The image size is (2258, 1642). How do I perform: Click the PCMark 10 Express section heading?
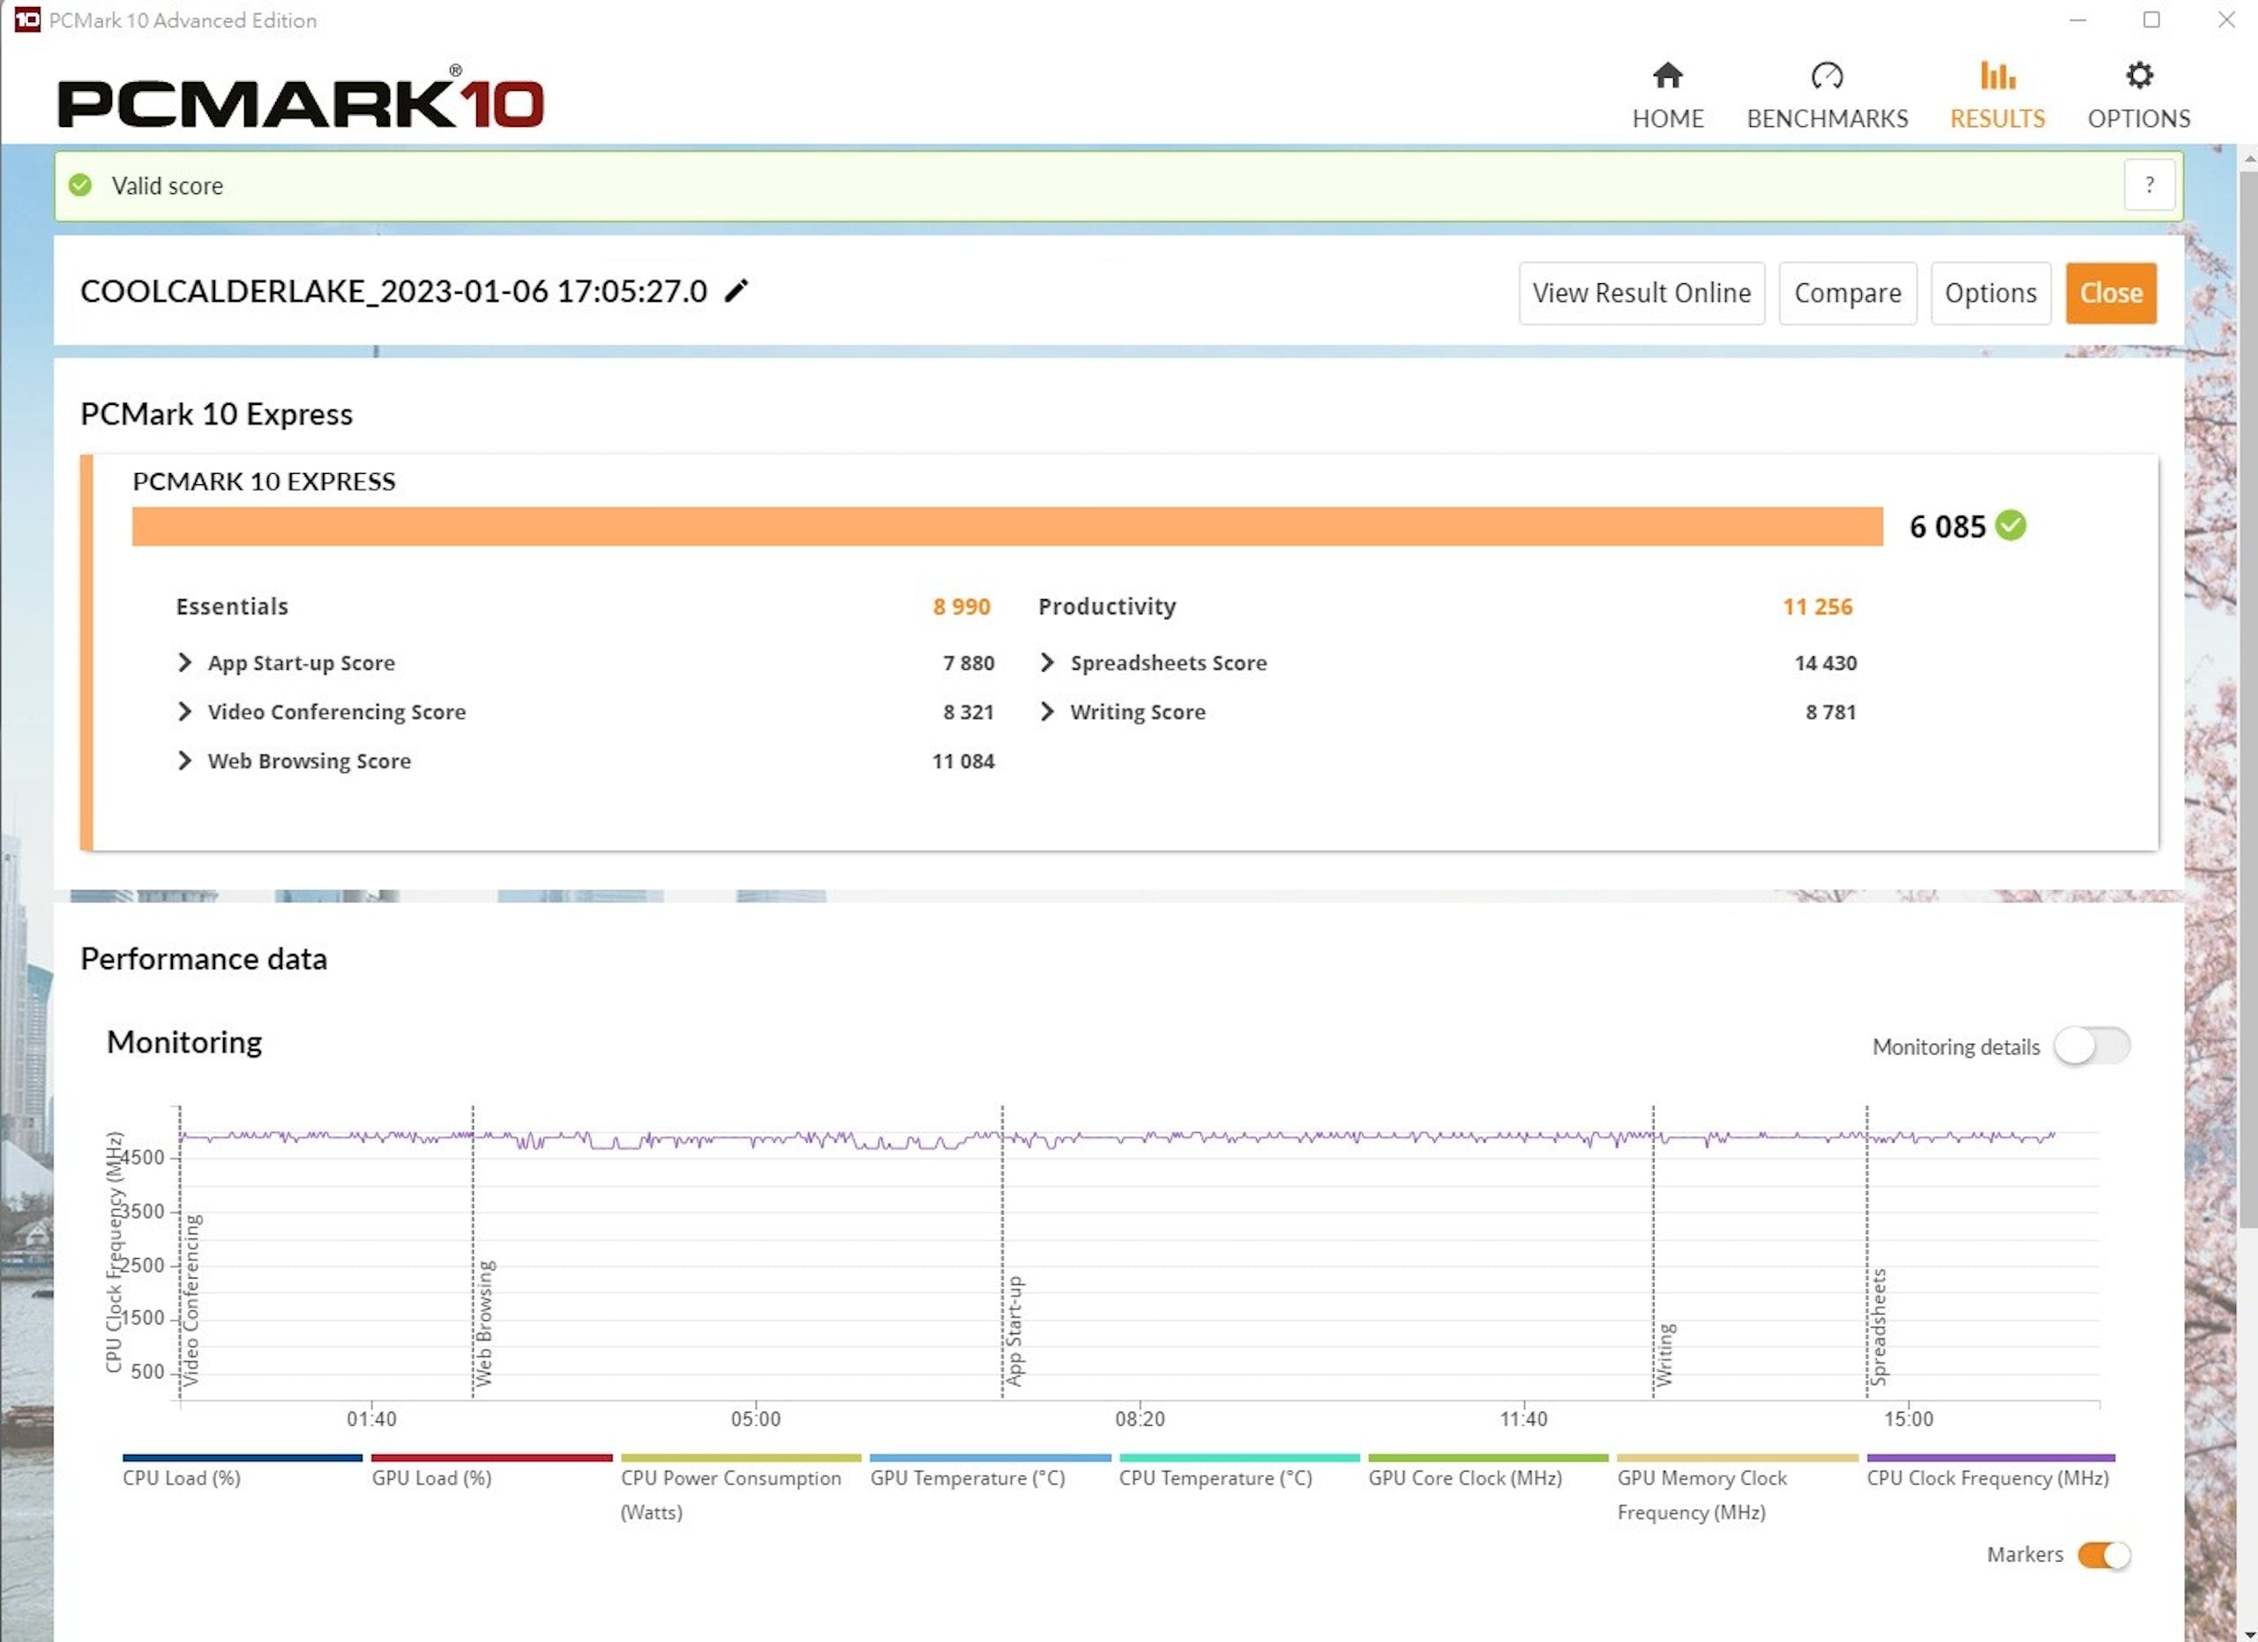(216, 413)
